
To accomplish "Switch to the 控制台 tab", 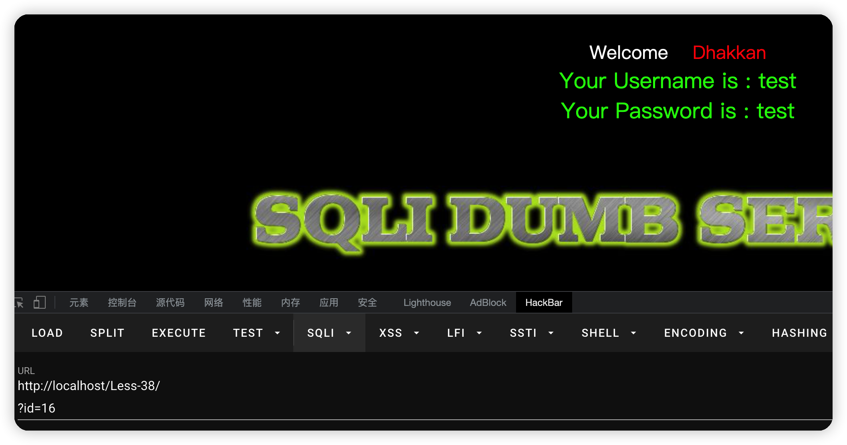I will point(122,303).
